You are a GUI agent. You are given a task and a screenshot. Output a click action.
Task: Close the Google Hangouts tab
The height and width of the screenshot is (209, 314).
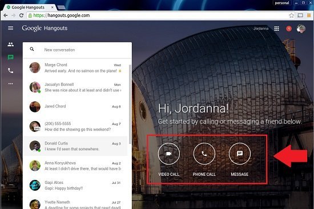tap(53, 7)
